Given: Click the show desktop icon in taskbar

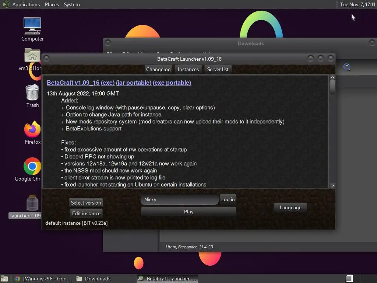Looking at the screenshot, I should pos(4,279).
